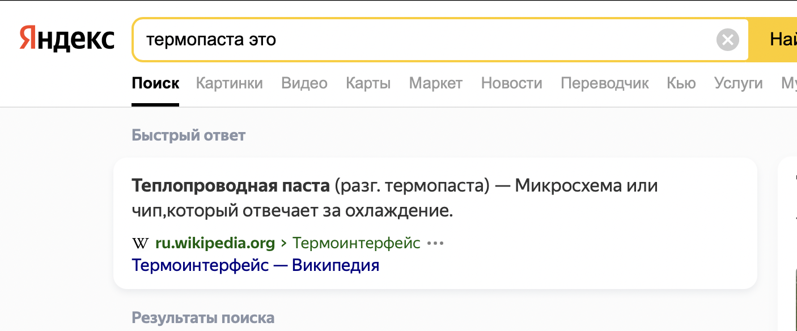
Task: Select the Кью tab
Action: pos(681,83)
